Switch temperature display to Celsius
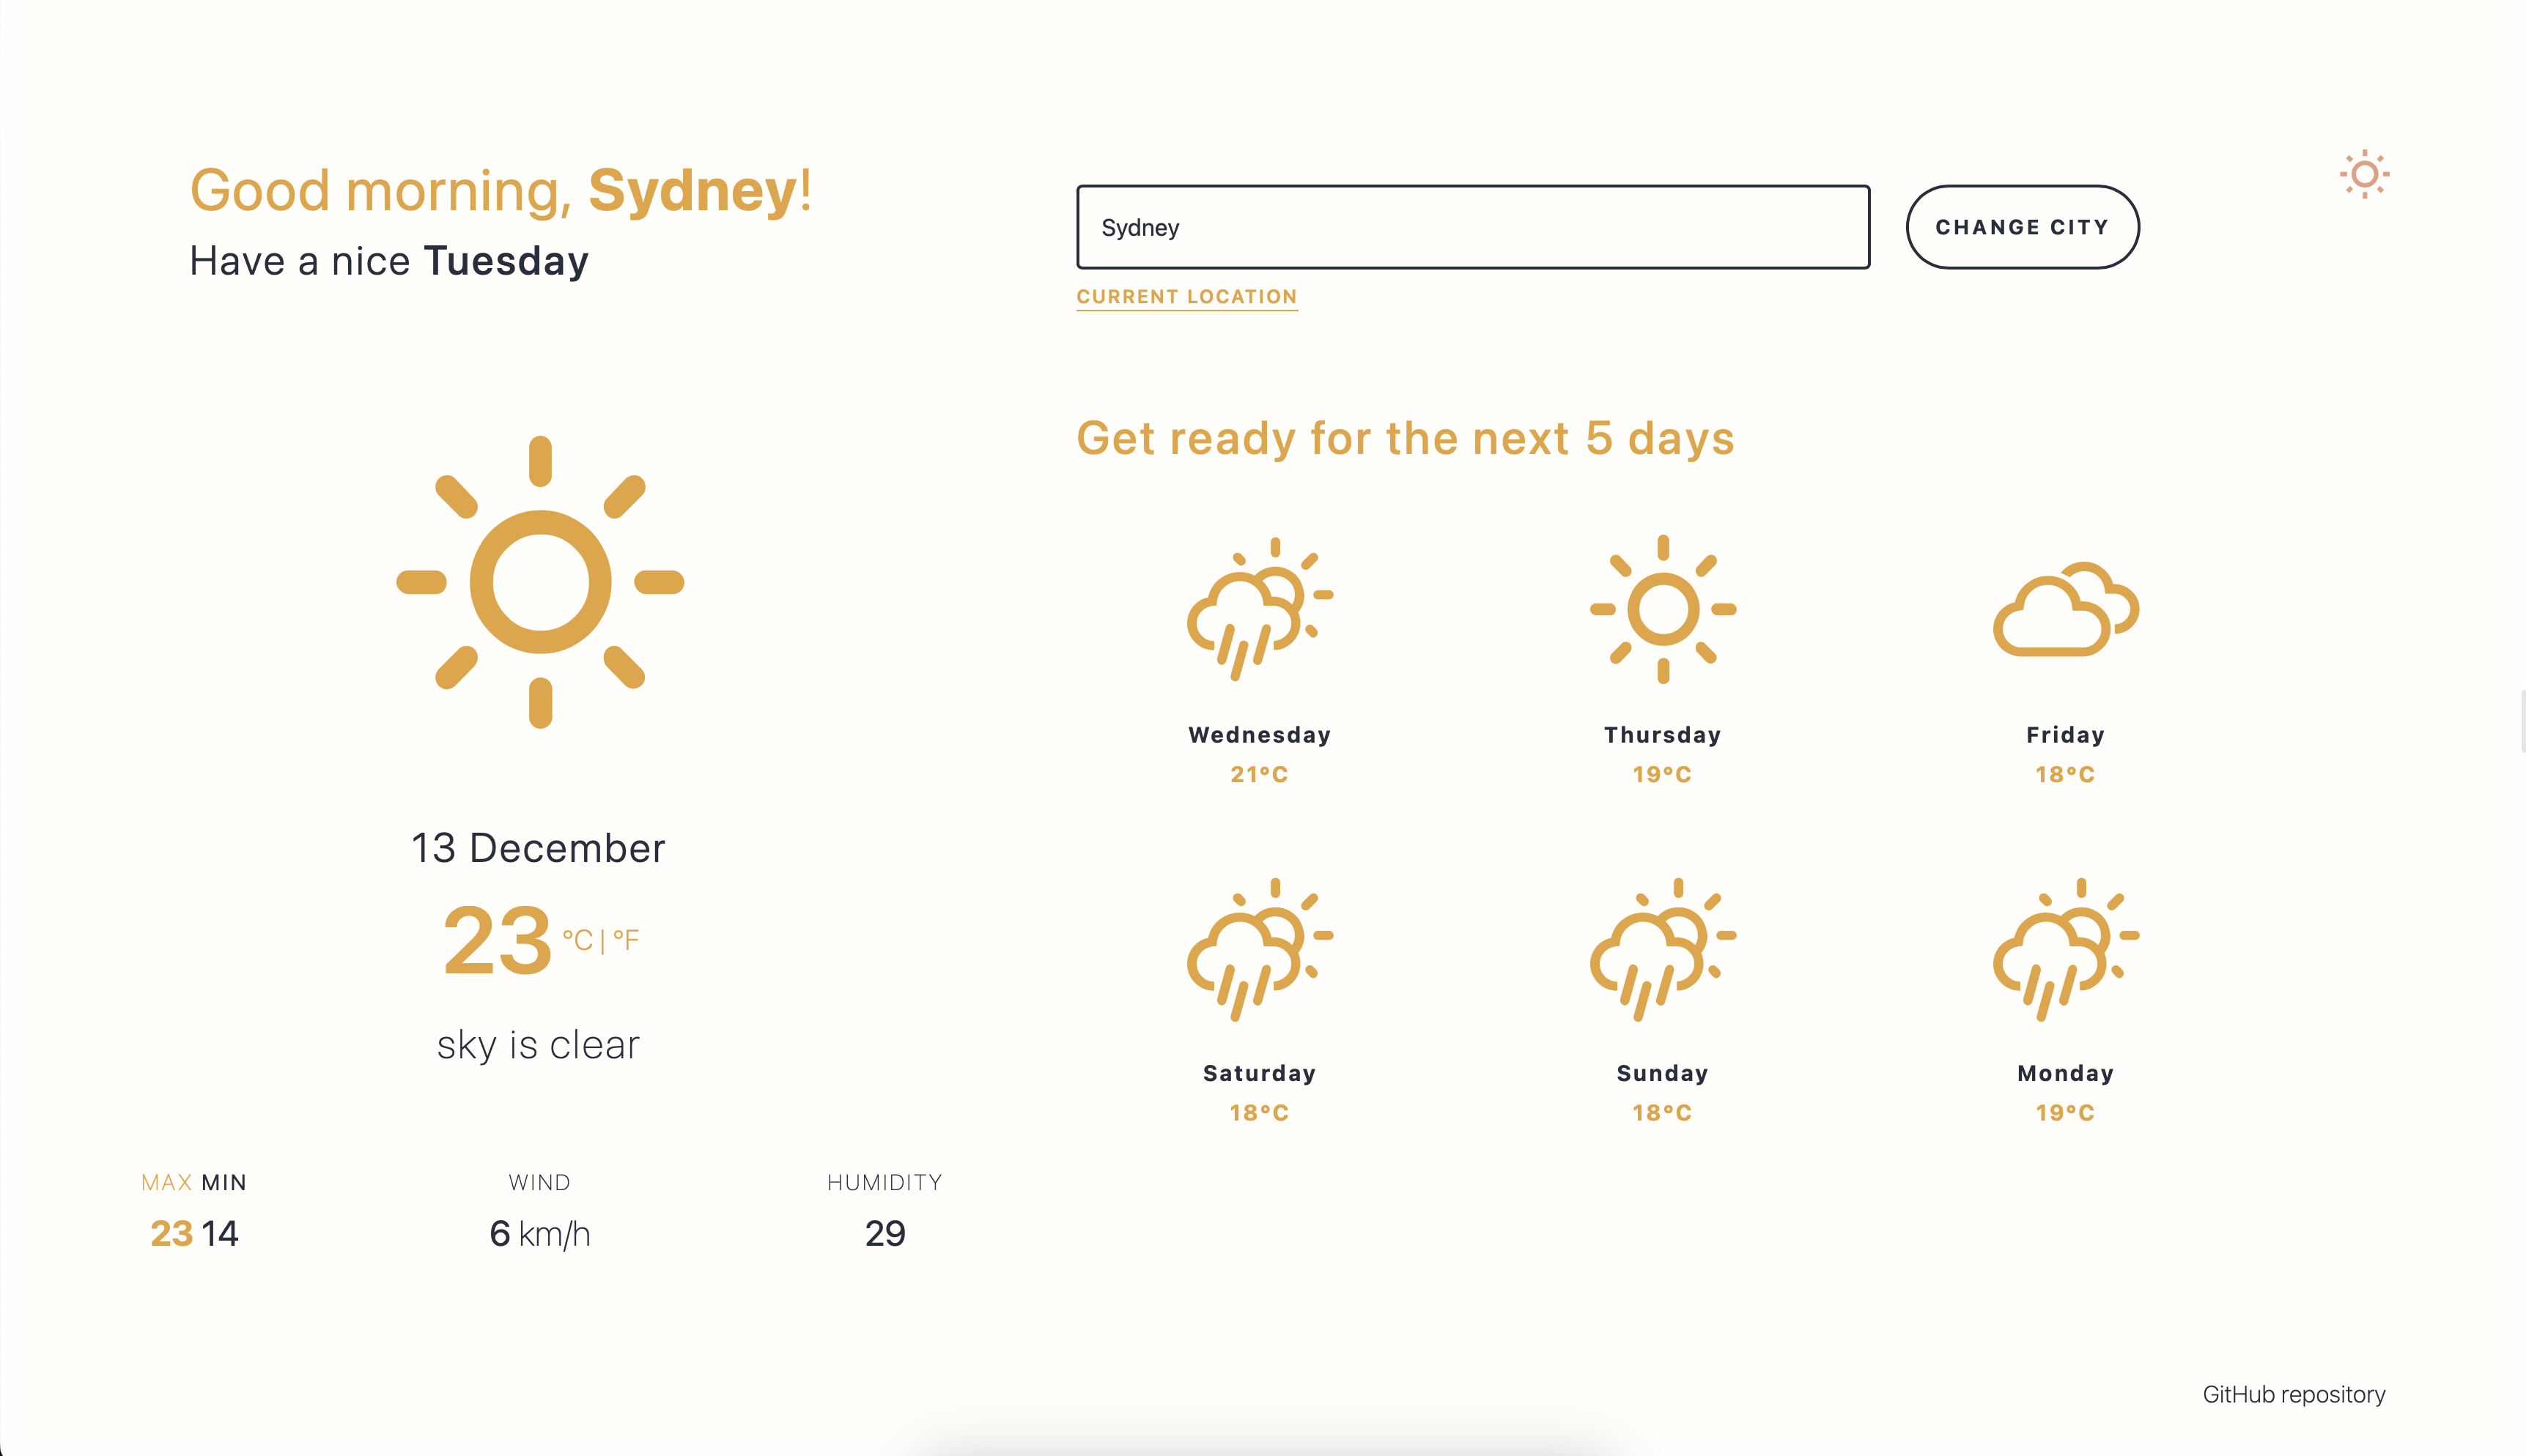Screen dimensions: 2526x1456 point(577,938)
